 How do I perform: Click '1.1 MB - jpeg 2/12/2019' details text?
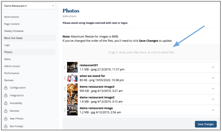(102, 69)
